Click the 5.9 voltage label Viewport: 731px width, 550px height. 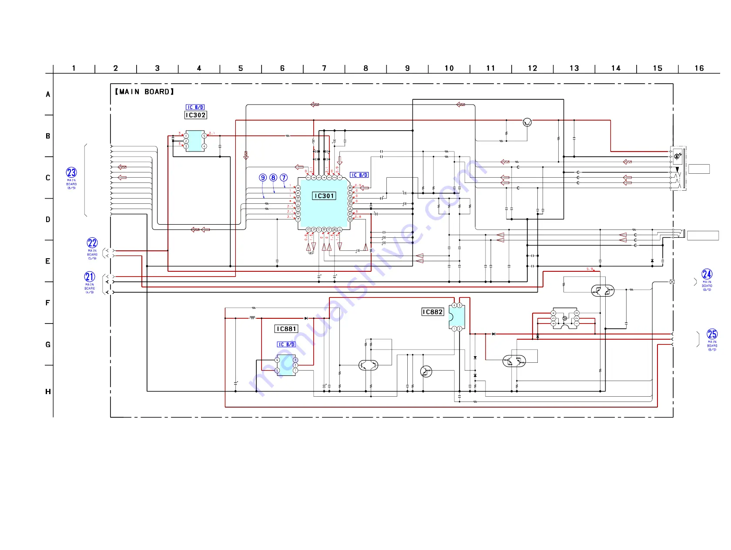click(x=590, y=269)
